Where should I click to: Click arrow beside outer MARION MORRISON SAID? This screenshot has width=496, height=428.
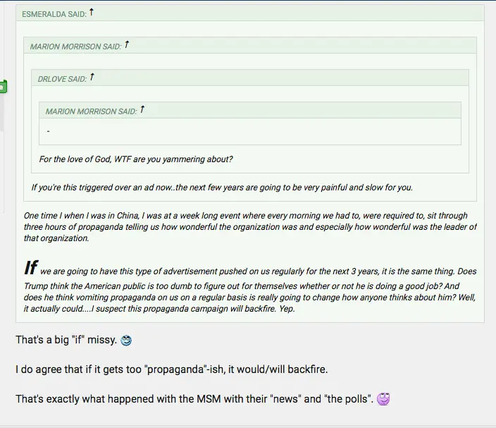[x=127, y=45]
